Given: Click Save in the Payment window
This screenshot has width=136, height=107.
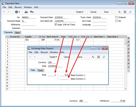Looking at the screenshot, I should (x=106, y=12).
